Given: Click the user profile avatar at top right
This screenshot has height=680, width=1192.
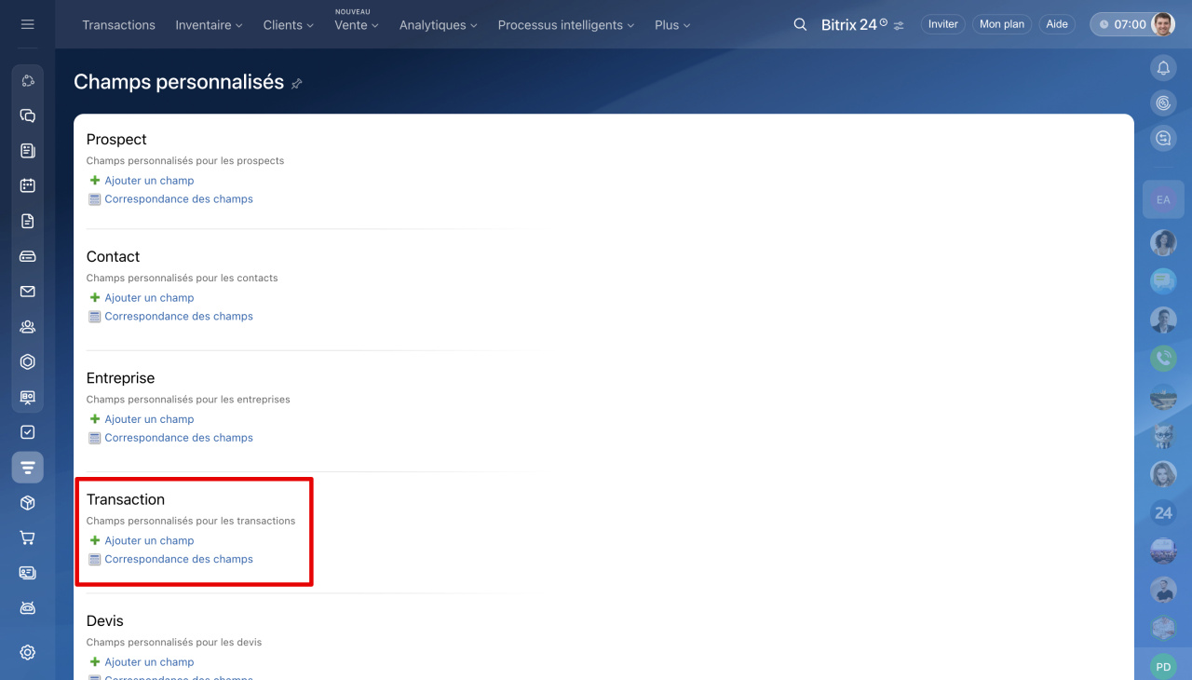Looking at the screenshot, I should tap(1162, 24).
